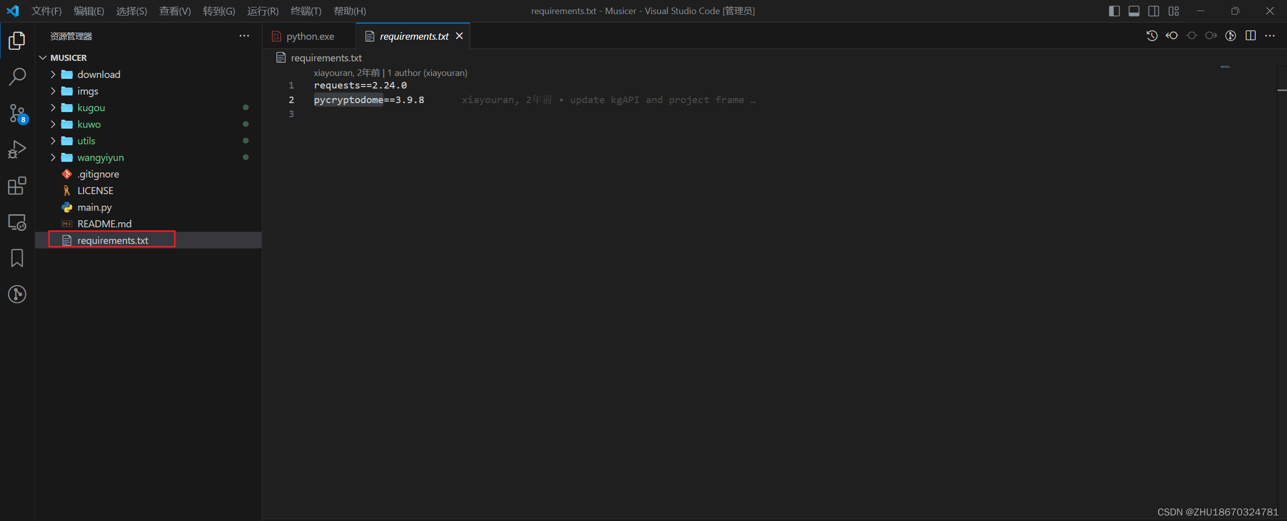
Task: Click the editor minimap preview
Action: [1225, 67]
